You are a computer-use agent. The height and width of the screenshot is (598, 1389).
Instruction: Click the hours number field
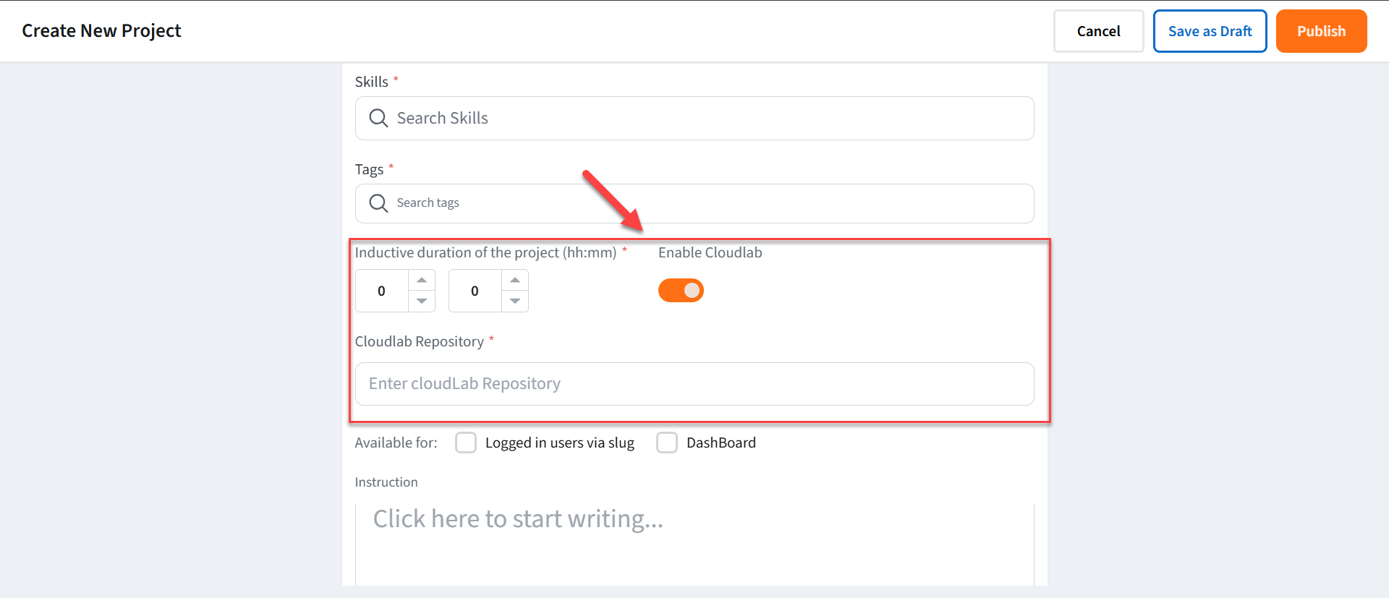(382, 291)
